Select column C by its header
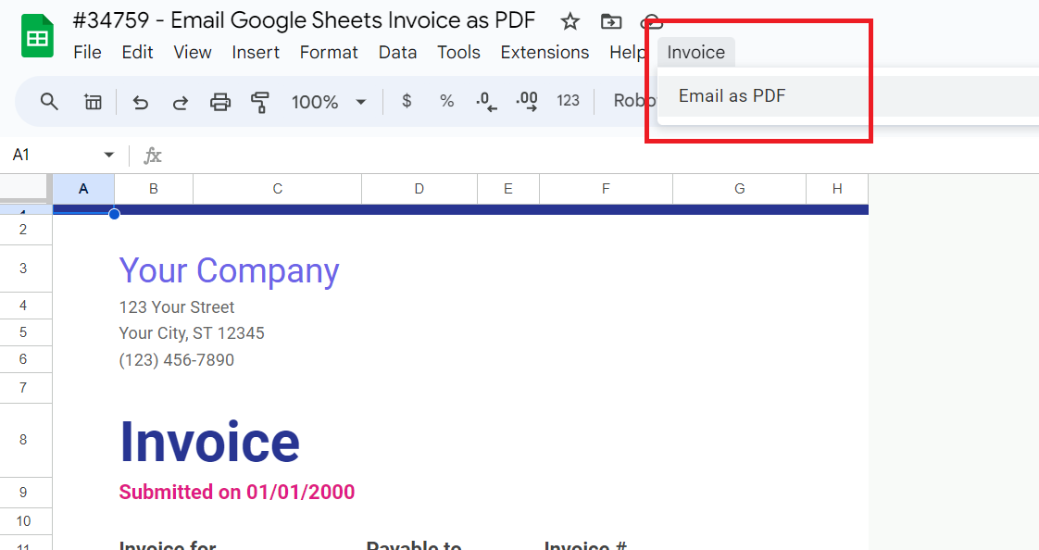 point(277,187)
